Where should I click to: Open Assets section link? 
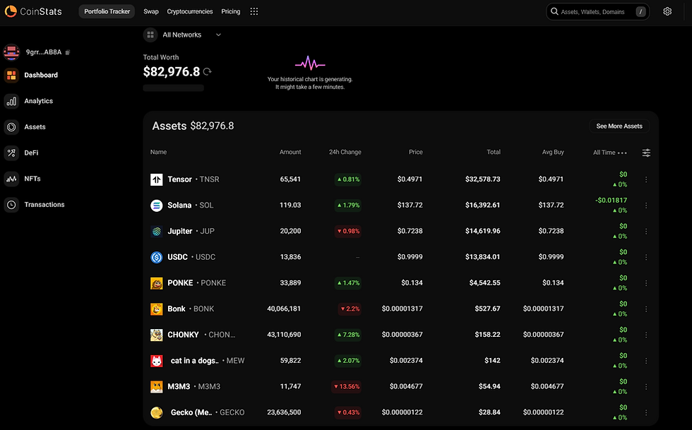[x=35, y=127]
